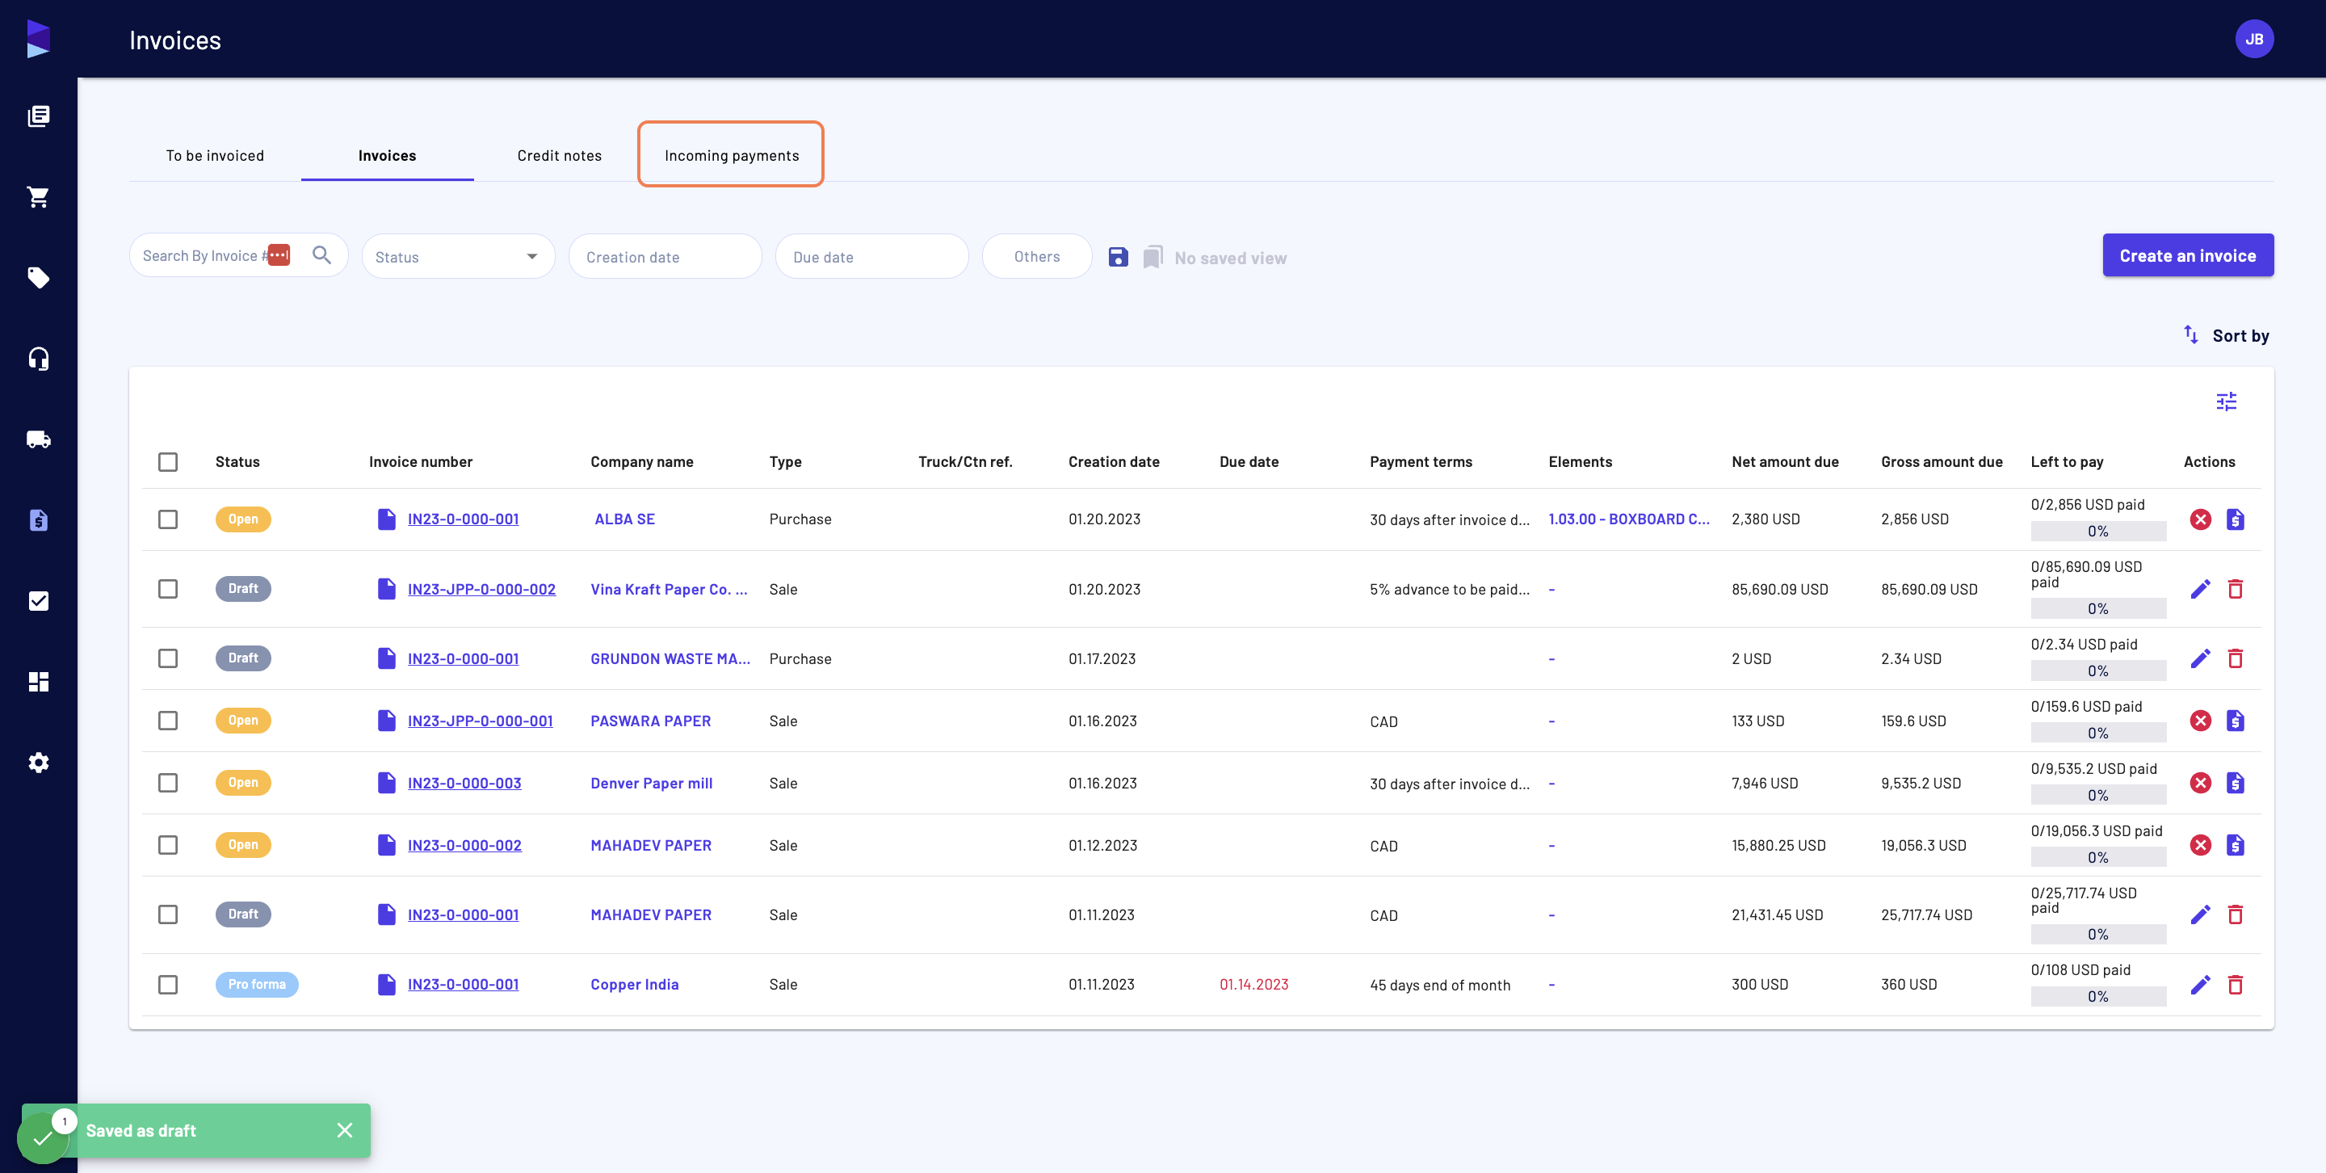Open the headset support sidebar icon
The image size is (2326, 1173).
[x=38, y=359]
